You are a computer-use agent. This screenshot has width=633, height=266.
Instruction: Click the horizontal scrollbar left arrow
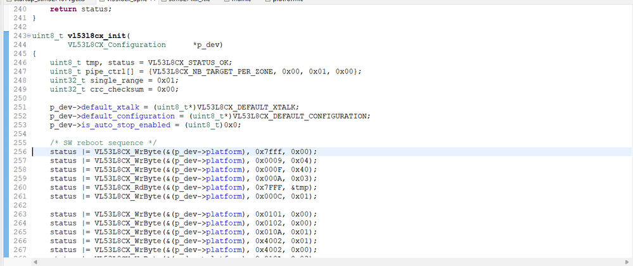click(35, 262)
